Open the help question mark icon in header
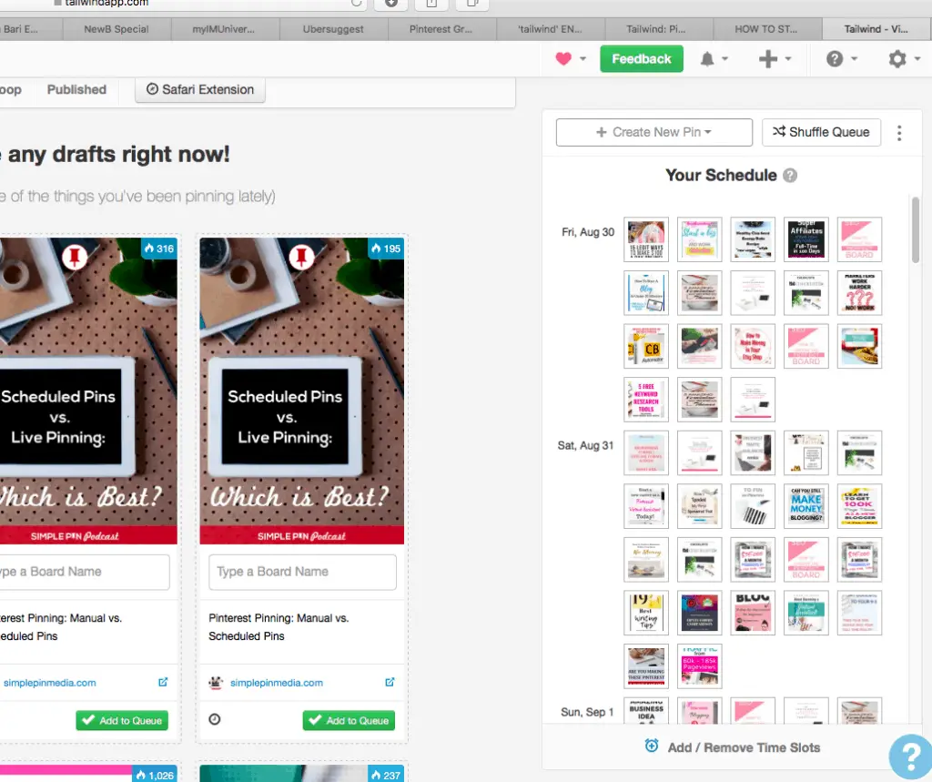The image size is (932, 782). pyautogui.click(x=835, y=59)
